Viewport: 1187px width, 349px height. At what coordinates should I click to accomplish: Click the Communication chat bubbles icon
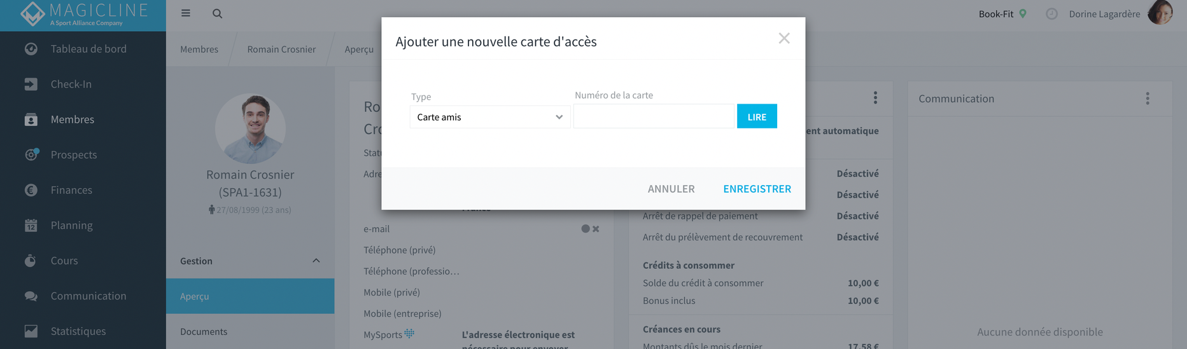[31, 296]
